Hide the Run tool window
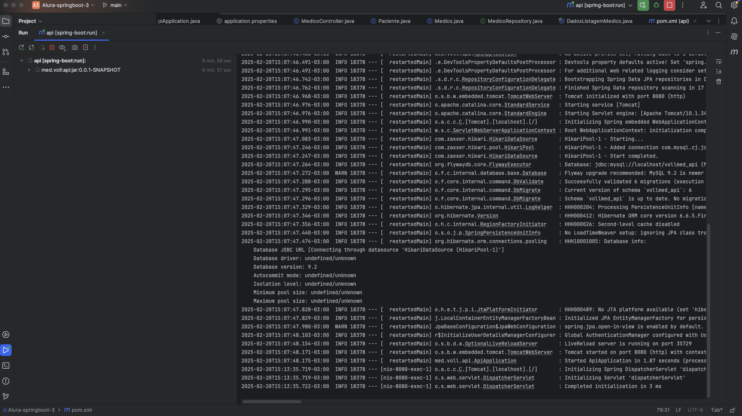 (x=718, y=33)
